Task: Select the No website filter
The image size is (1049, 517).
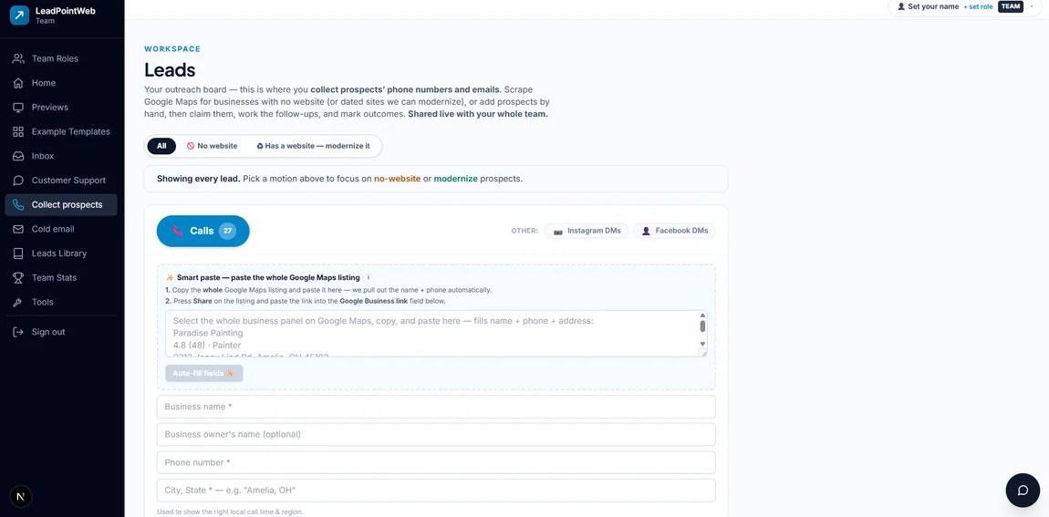Action: pyautogui.click(x=212, y=146)
